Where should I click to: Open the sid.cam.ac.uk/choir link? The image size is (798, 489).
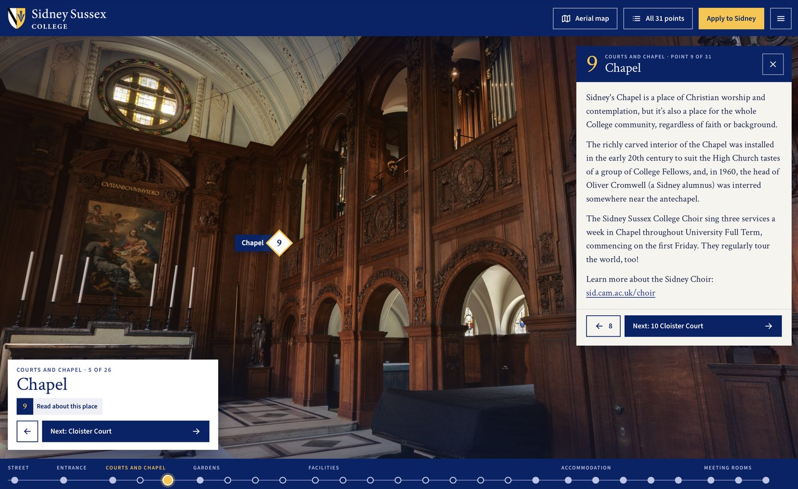pyautogui.click(x=621, y=293)
